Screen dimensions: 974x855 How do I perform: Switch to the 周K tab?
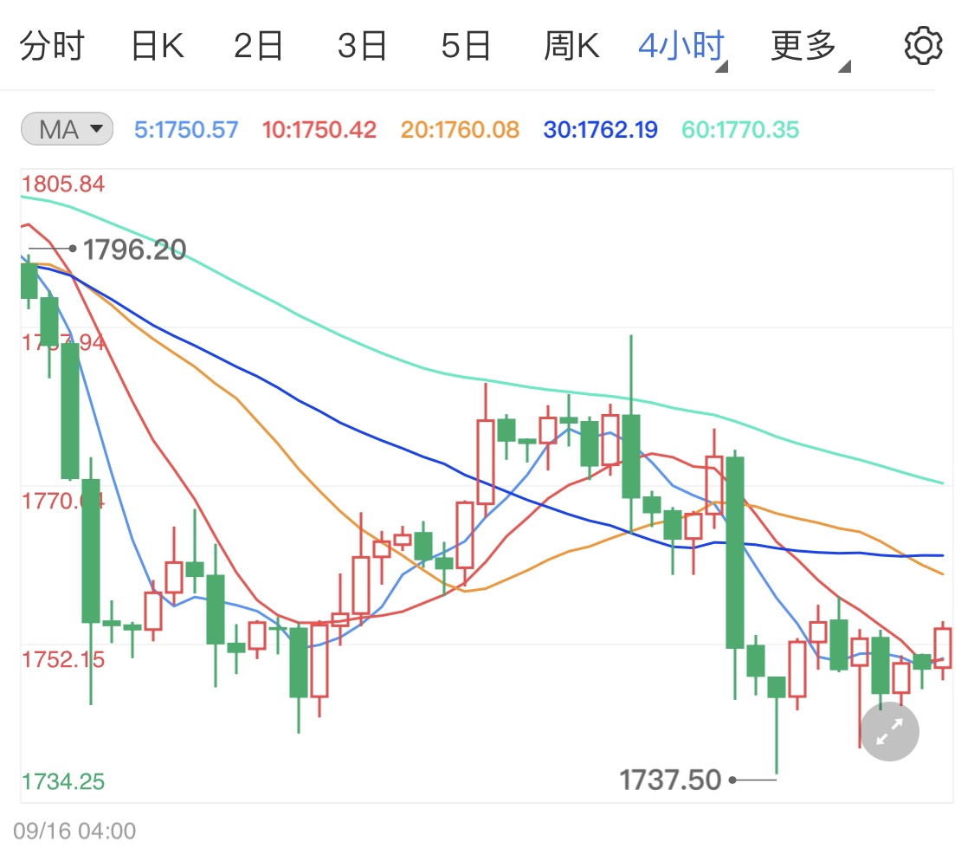(571, 46)
